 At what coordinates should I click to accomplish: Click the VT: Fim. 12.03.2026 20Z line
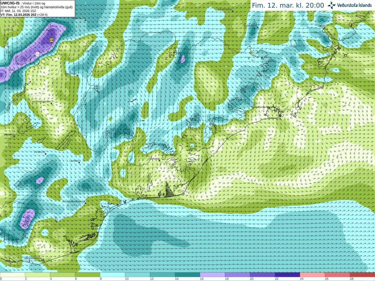click(x=24, y=15)
